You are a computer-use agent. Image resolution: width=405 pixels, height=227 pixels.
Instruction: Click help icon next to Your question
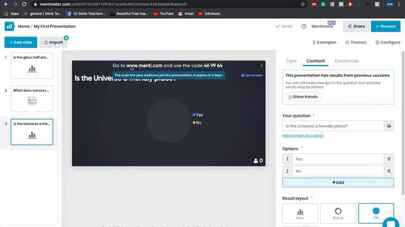tap(314, 115)
